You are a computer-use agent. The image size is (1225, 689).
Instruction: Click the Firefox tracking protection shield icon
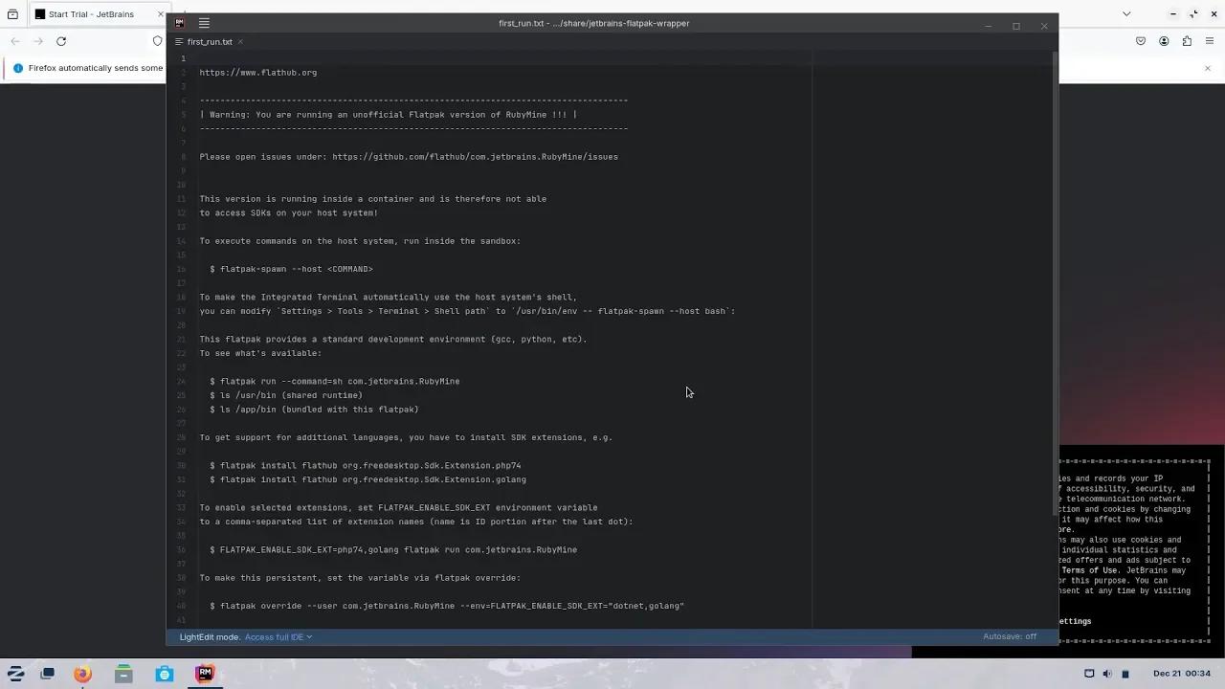tap(158, 41)
